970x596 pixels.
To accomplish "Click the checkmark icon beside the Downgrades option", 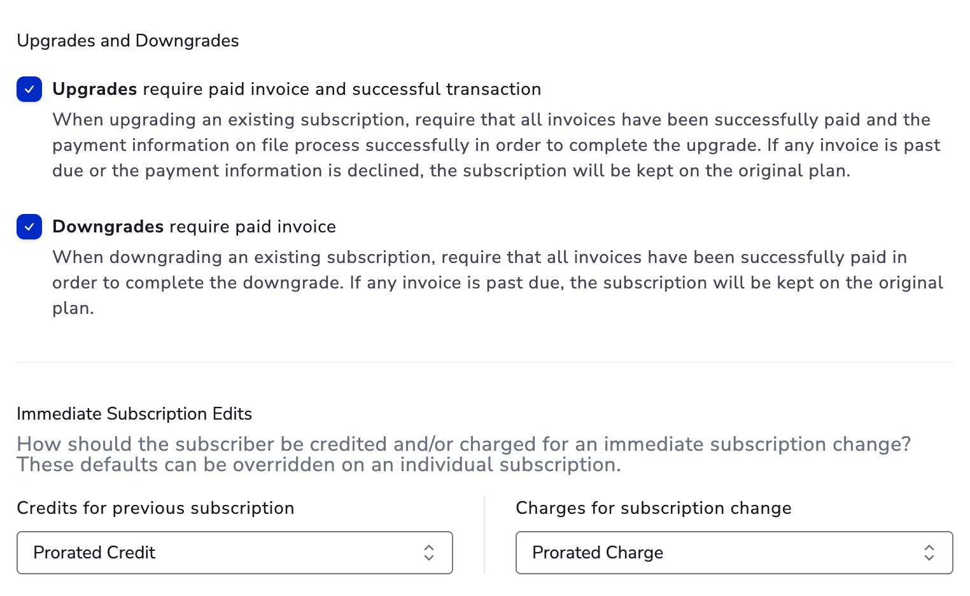I will [x=29, y=227].
